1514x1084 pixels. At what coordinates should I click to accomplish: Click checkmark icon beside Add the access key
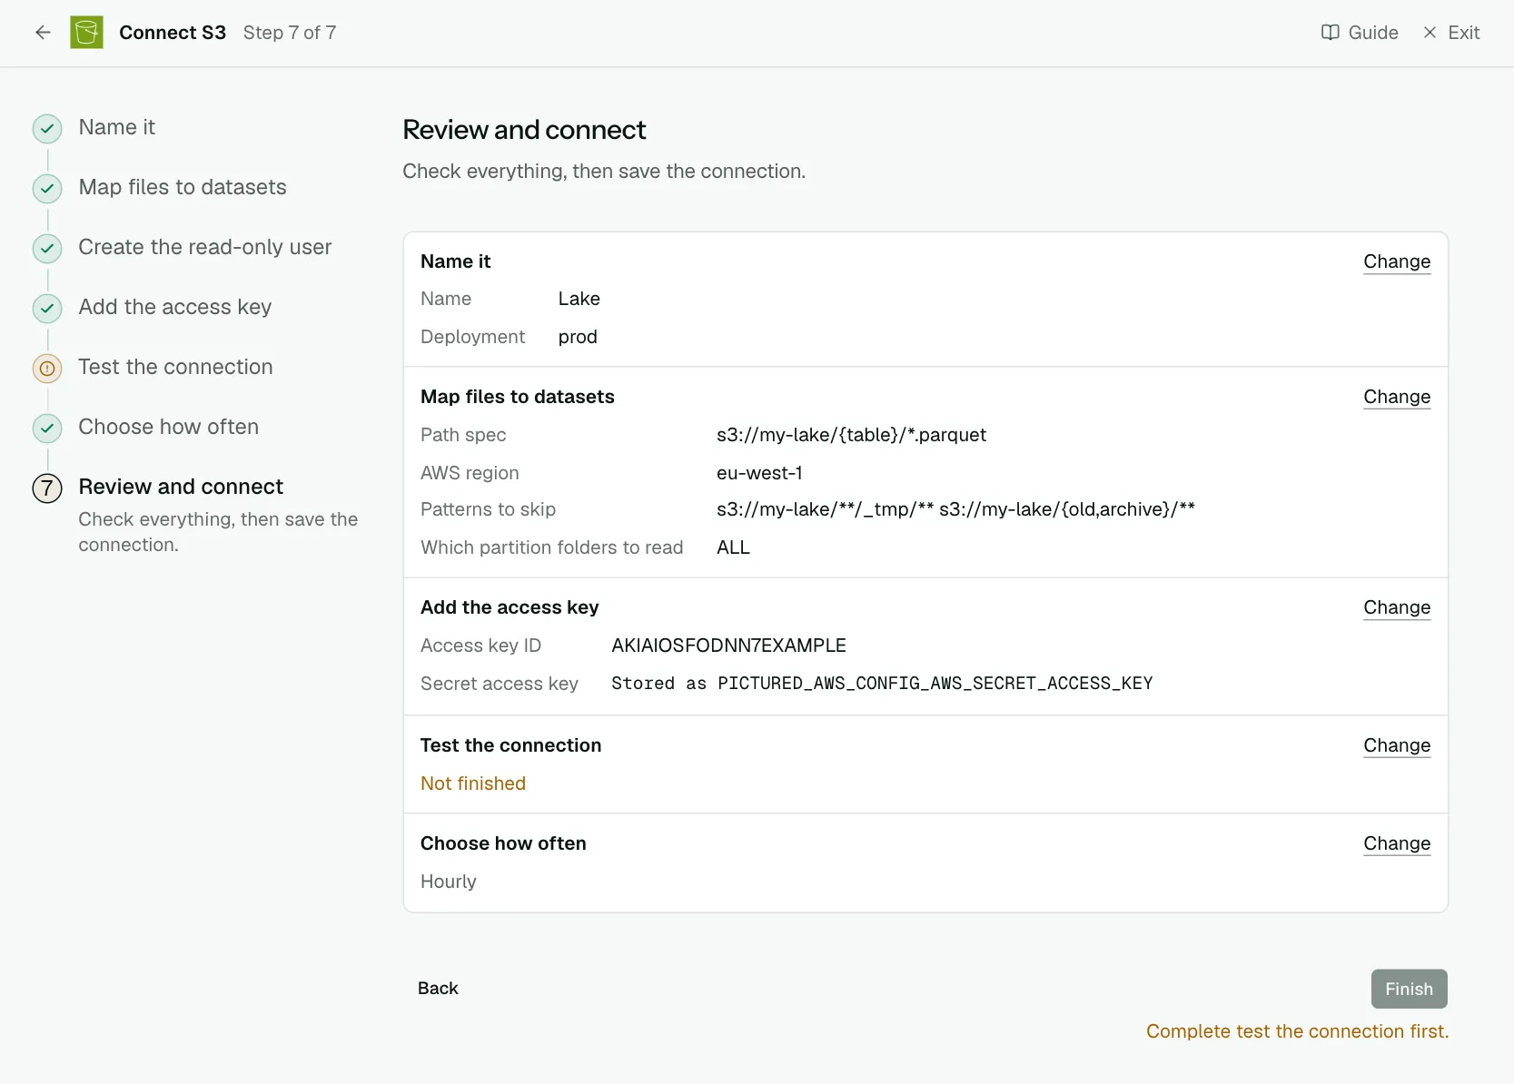tap(47, 309)
